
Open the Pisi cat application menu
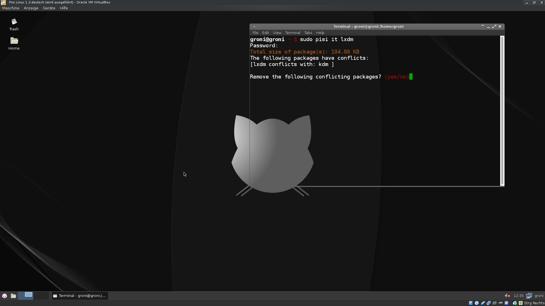tap(4, 296)
